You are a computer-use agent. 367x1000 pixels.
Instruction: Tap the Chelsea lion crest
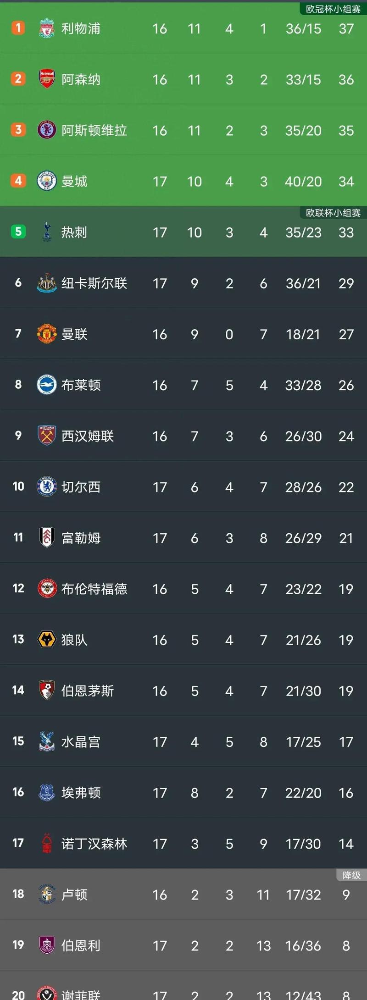click(46, 486)
